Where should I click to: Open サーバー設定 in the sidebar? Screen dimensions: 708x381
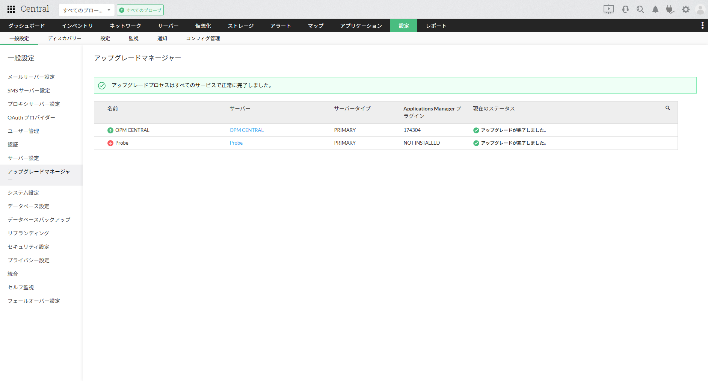(23, 158)
